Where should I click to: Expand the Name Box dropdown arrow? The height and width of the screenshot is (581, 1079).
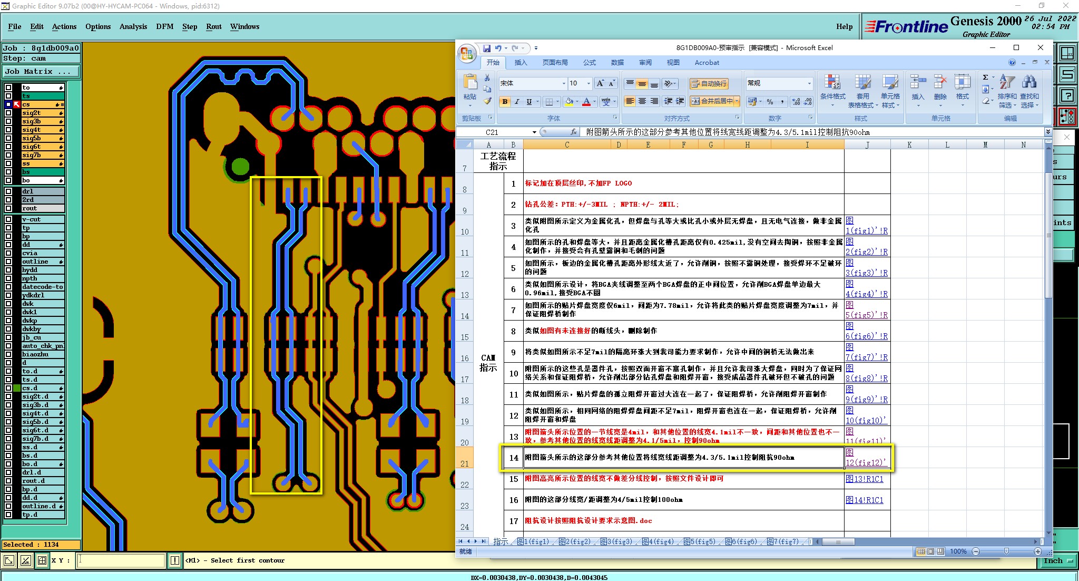(534, 132)
